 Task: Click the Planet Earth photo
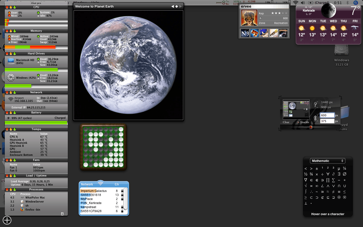pyautogui.click(x=128, y=65)
